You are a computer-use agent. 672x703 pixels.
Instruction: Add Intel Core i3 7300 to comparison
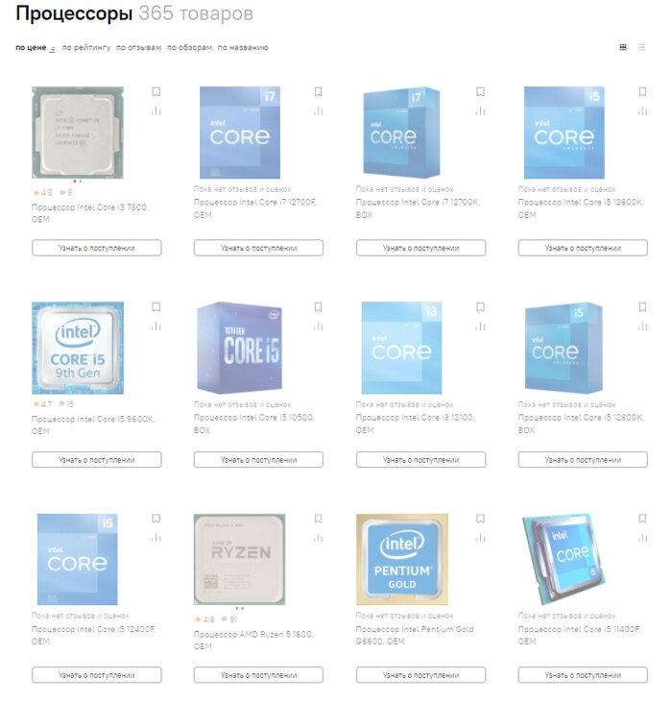tap(156, 110)
